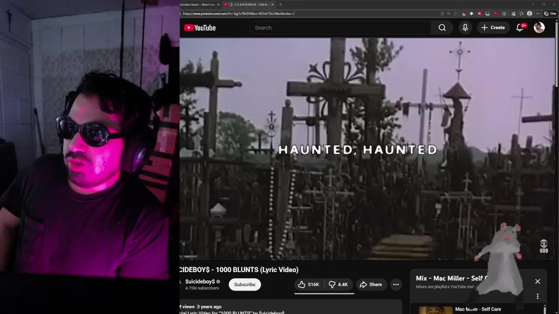Viewport: 559px width, 314px height.
Task: Add this page to favorites star
Action: pos(455,14)
